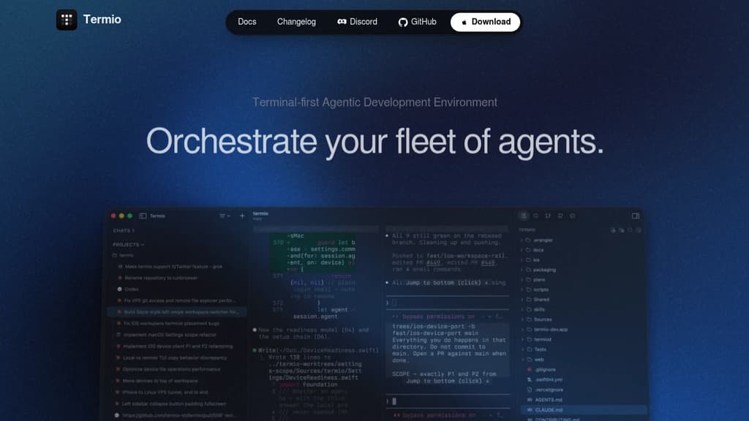The image size is (749, 421).
Task: Expand the skills folder in file tree
Action: coord(533,310)
